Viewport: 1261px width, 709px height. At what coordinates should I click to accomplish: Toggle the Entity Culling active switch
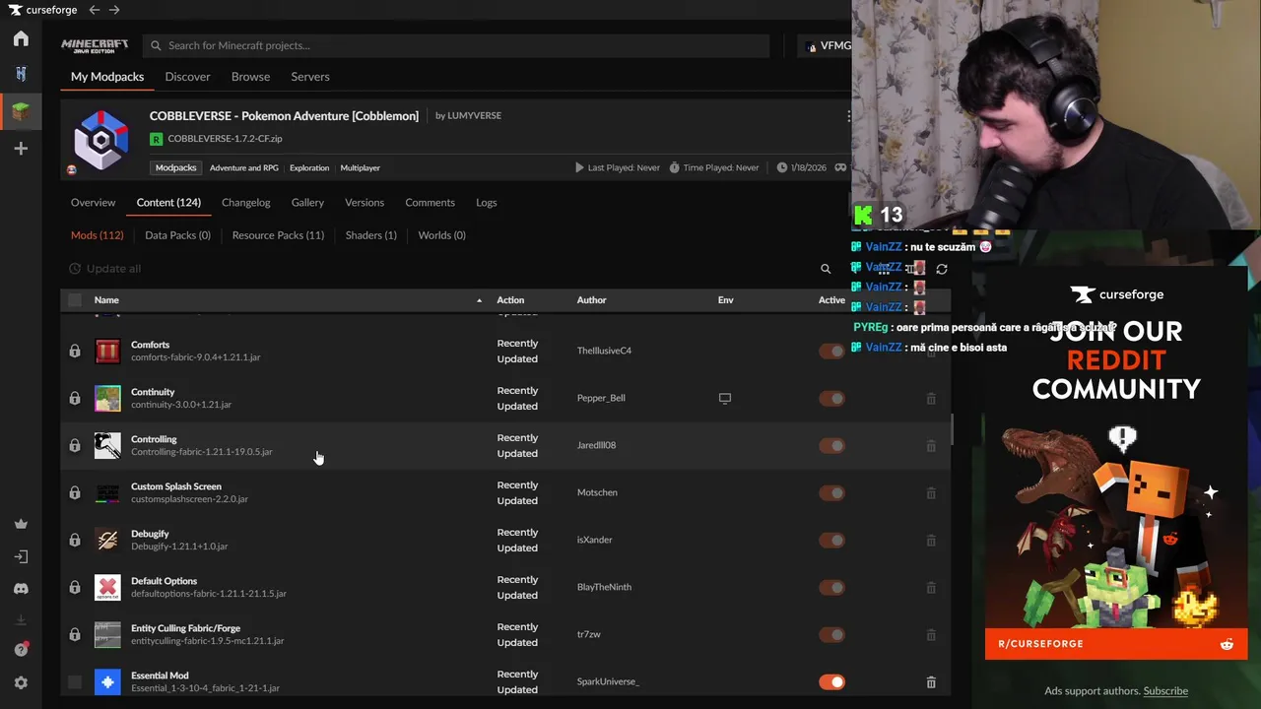(831, 634)
